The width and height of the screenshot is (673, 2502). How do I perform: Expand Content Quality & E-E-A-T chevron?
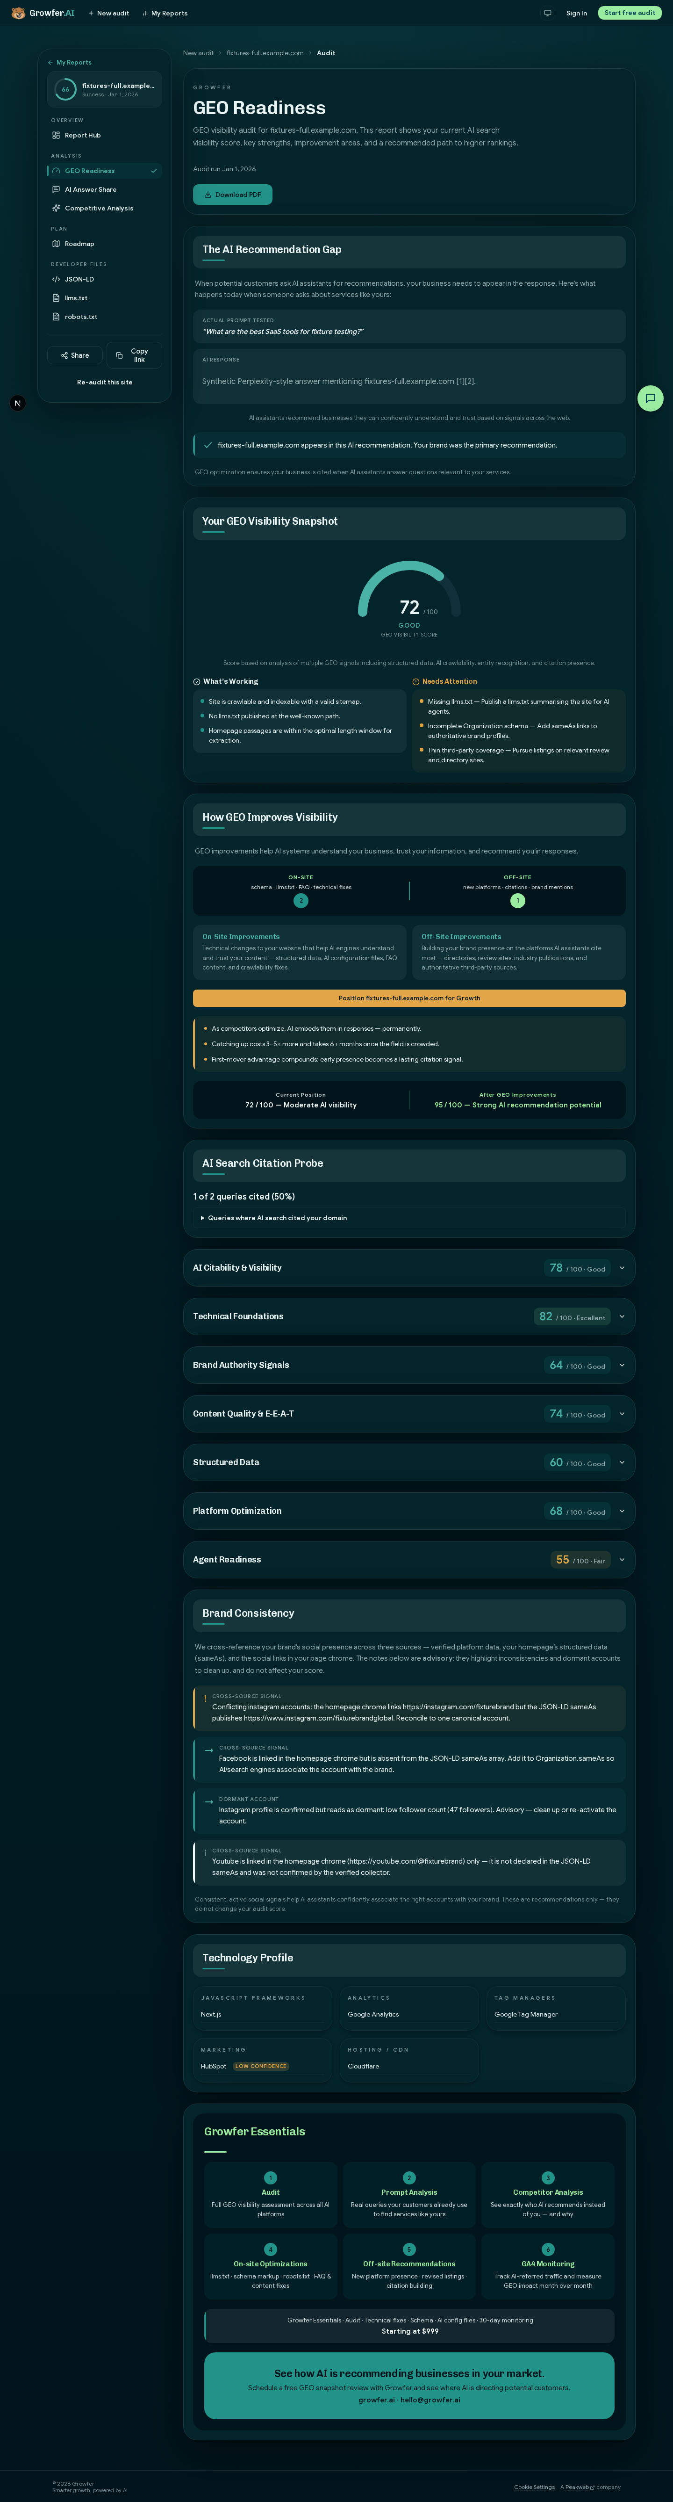pyautogui.click(x=622, y=1413)
